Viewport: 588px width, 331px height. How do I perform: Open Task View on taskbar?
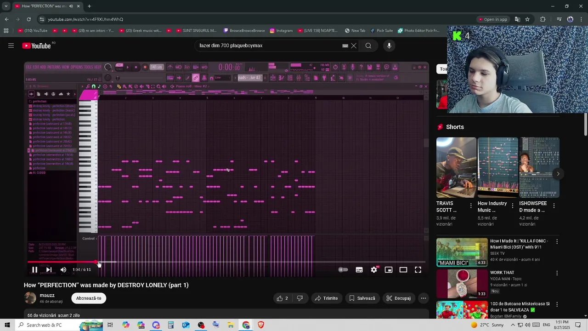(x=110, y=325)
